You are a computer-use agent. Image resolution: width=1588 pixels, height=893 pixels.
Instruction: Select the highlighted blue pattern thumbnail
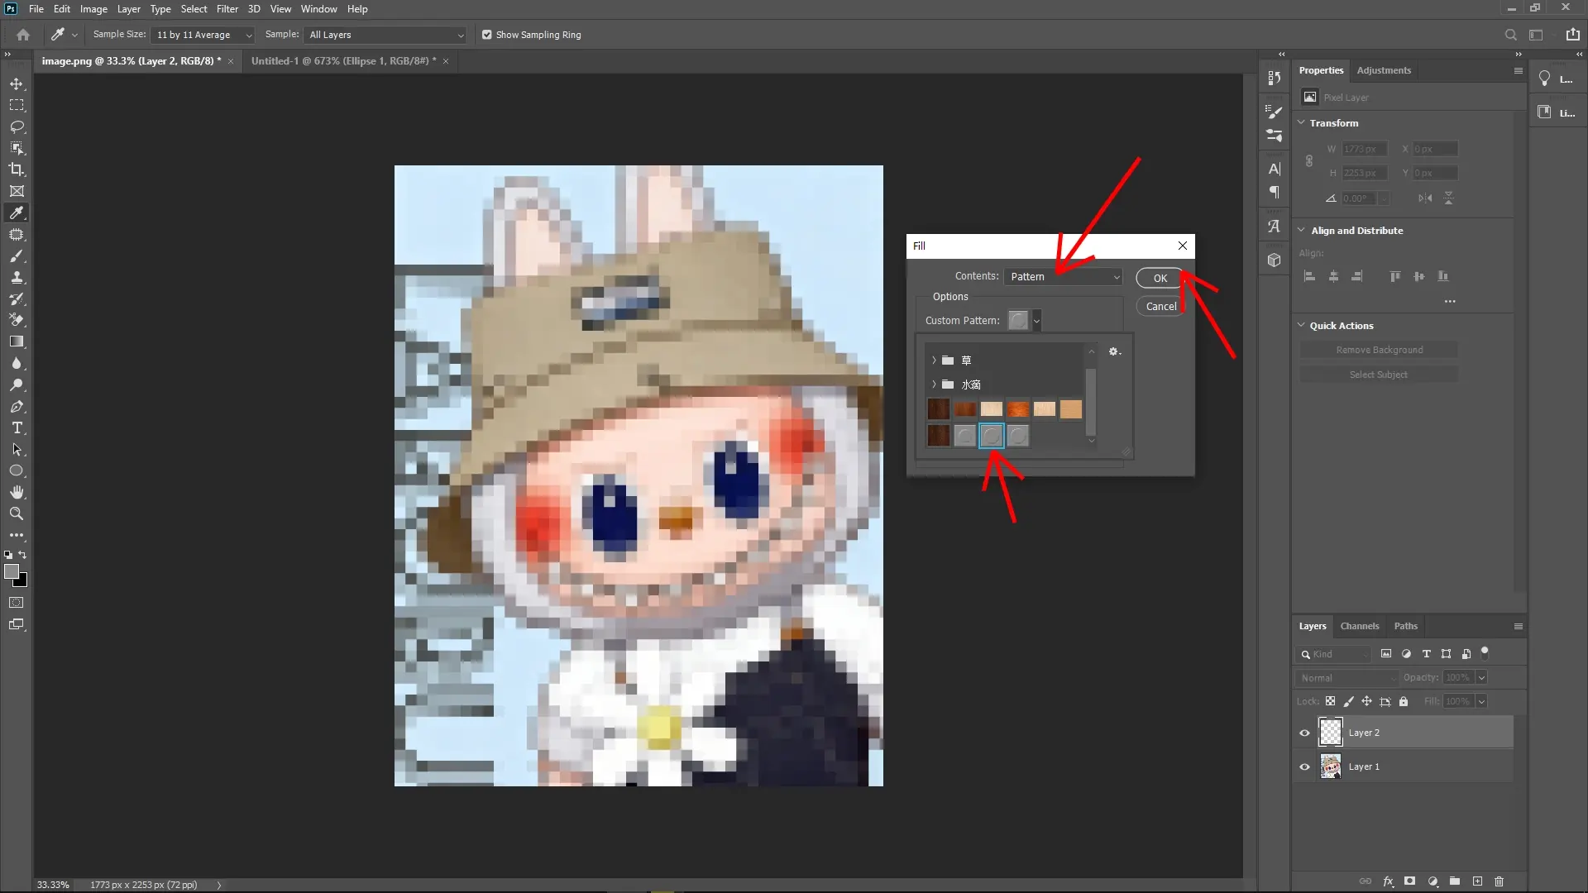click(992, 436)
